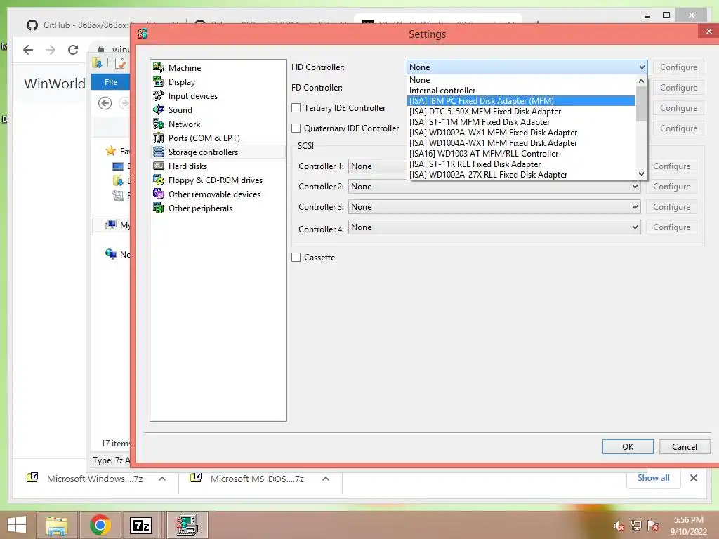Screen dimensions: 719x539
Task: Expand options for Microsoft MS-DOS download
Action: (x=326, y=479)
